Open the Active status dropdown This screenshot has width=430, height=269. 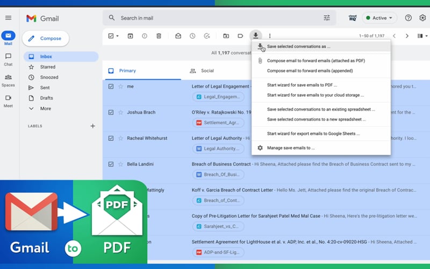point(379,18)
